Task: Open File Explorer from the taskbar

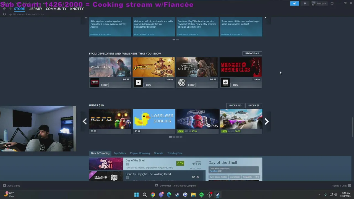Action: [x=193, y=195]
